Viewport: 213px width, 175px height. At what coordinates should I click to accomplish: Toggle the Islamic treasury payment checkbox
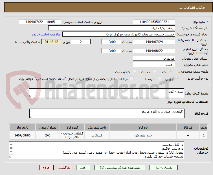click(131, 78)
